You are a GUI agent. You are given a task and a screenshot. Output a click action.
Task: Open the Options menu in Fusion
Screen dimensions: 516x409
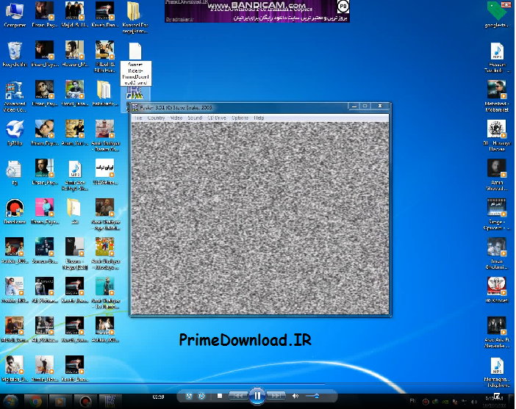point(240,117)
